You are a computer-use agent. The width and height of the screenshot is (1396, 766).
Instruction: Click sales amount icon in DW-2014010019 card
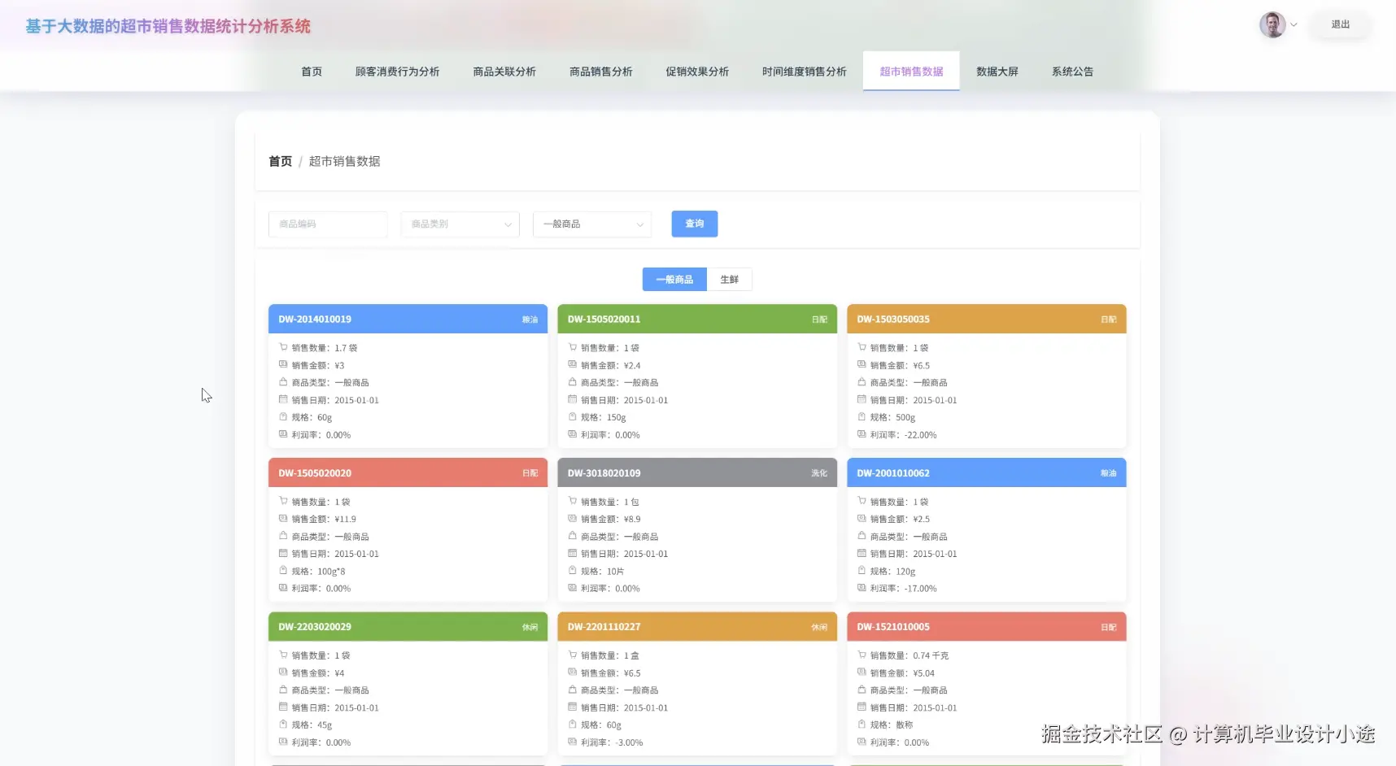[x=283, y=364]
